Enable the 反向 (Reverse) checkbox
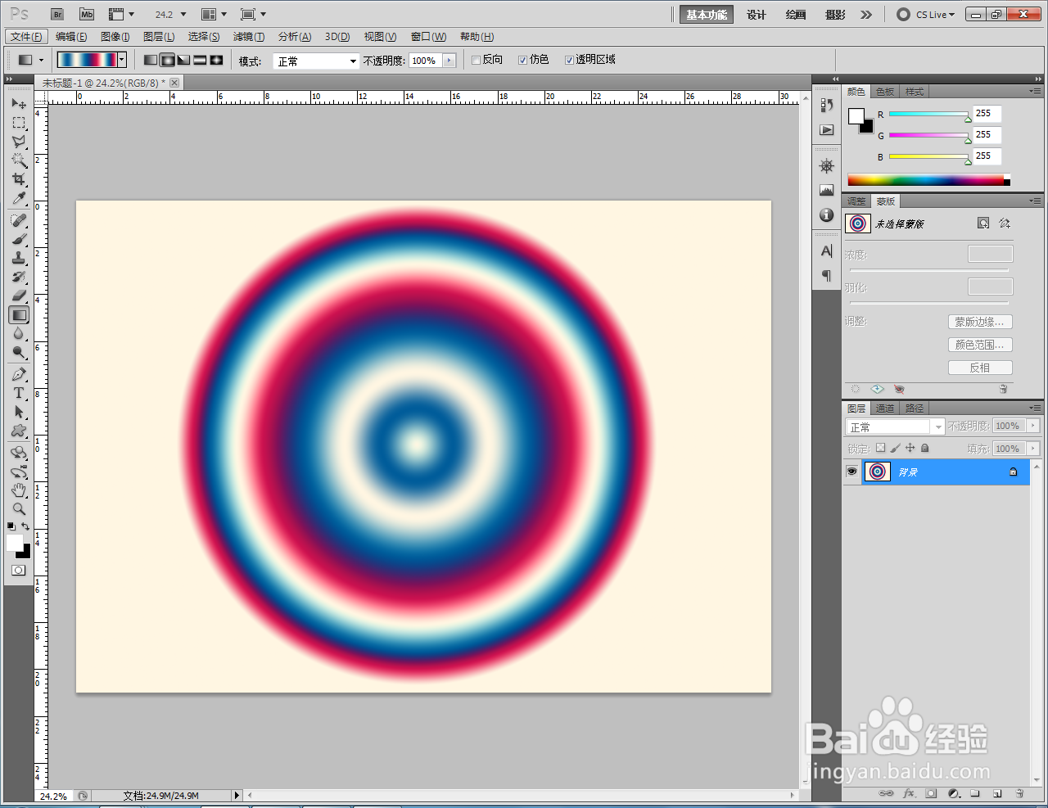Viewport: 1048px width, 808px height. 476,60
